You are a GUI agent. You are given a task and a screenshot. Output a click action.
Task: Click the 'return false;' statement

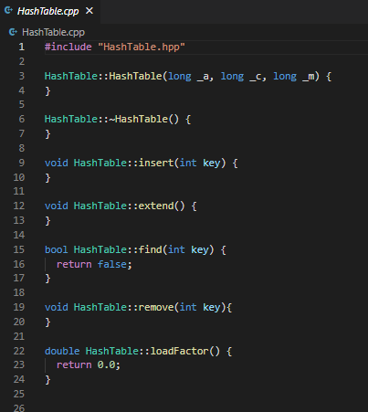point(94,264)
